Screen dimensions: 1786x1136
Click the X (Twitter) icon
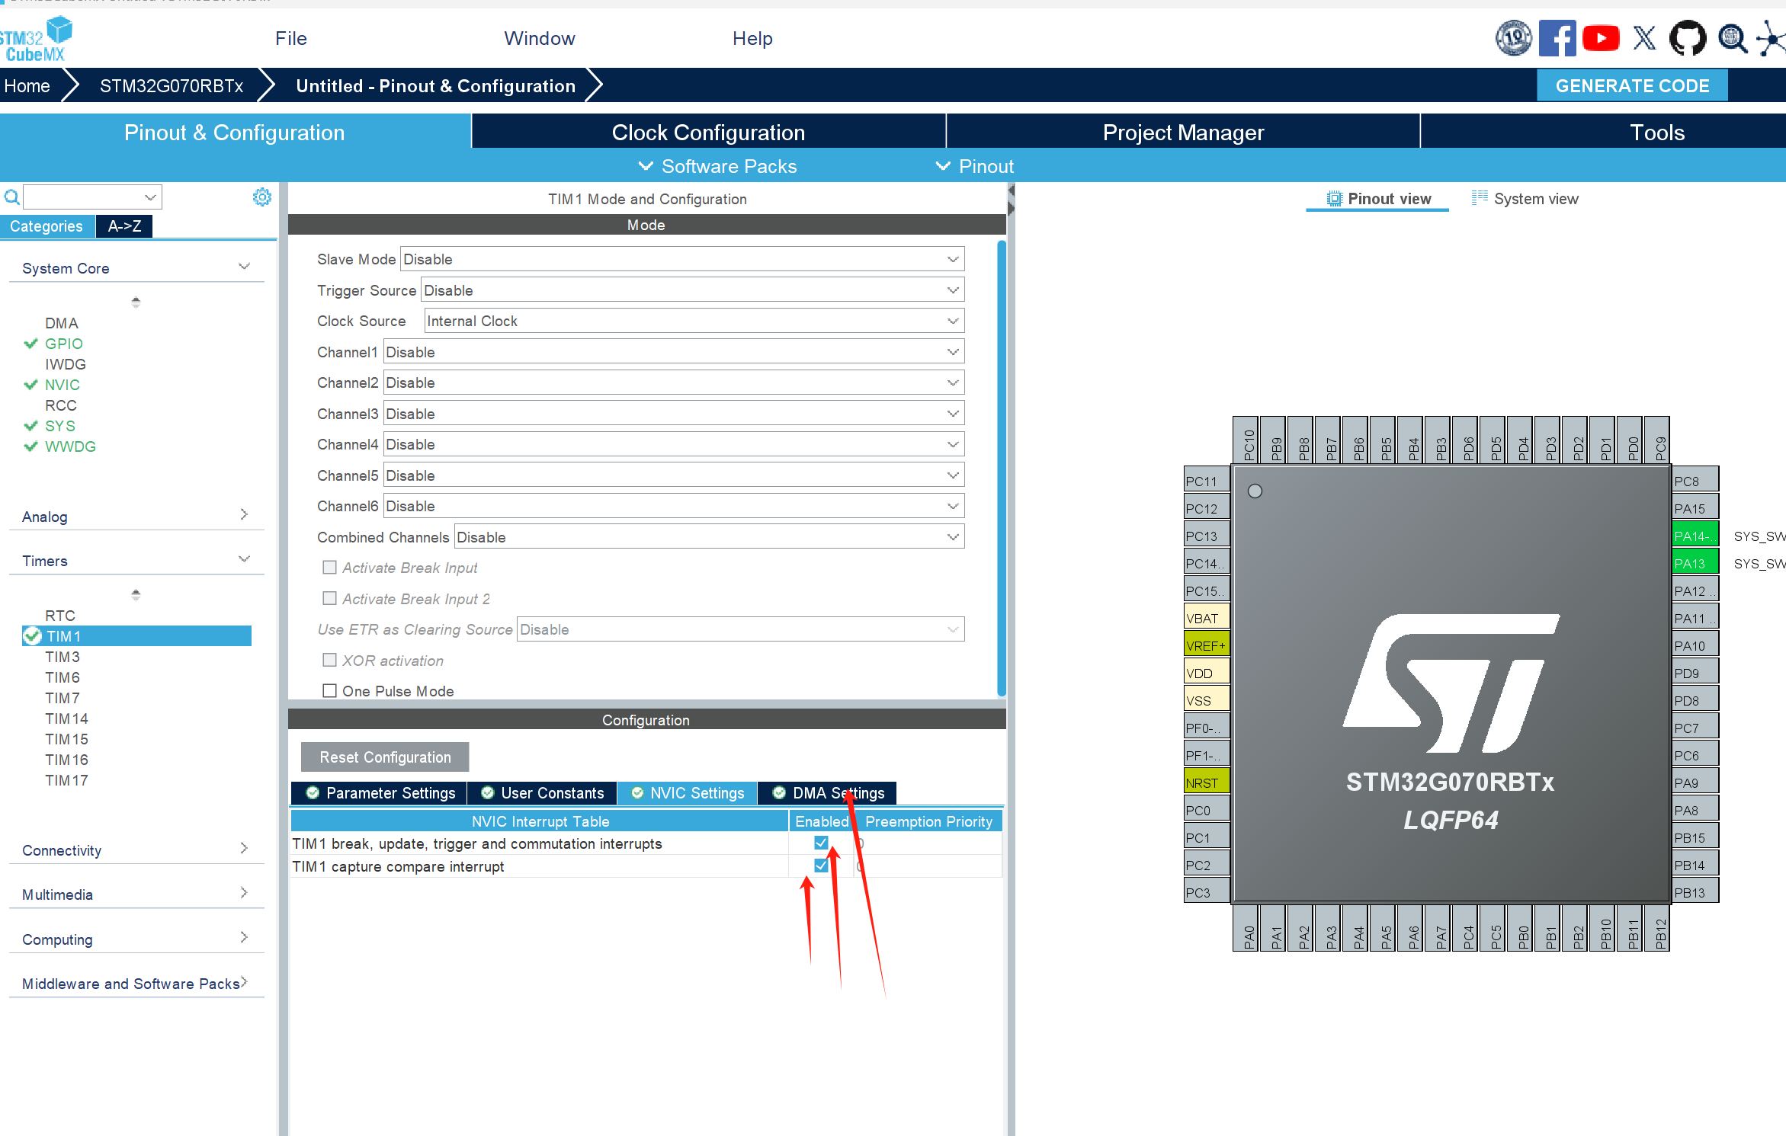[x=1644, y=38]
